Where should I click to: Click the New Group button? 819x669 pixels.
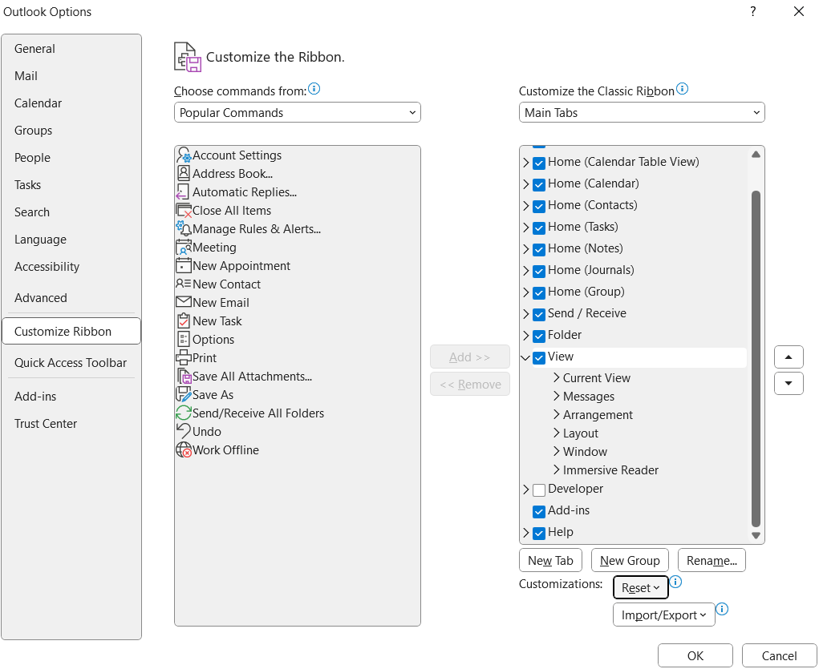tap(630, 561)
